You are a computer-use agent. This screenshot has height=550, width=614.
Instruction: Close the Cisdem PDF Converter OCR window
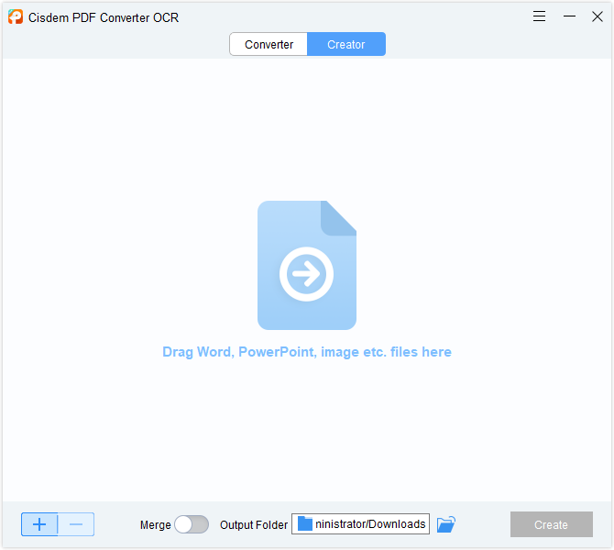coord(598,16)
